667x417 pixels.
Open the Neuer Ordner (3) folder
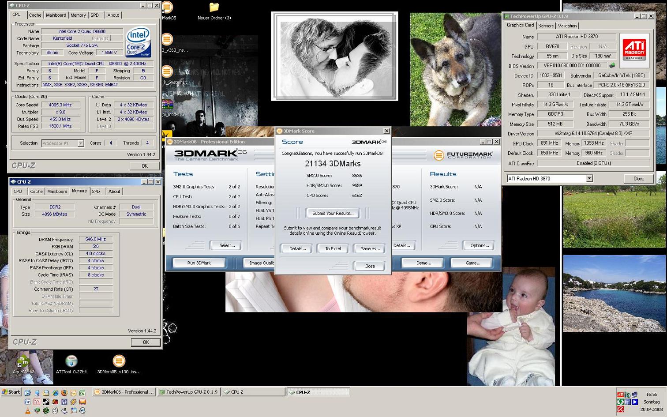point(214,11)
